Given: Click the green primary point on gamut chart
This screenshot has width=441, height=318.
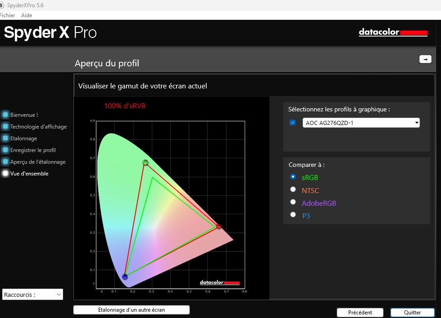Looking at the screenshot, I should point(145,162).
